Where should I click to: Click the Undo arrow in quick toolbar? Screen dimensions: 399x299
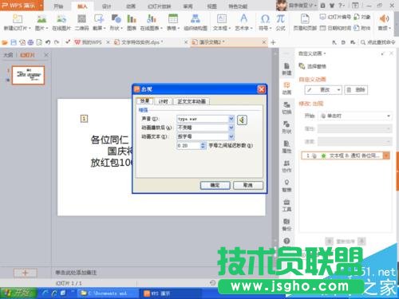(48, 42)
